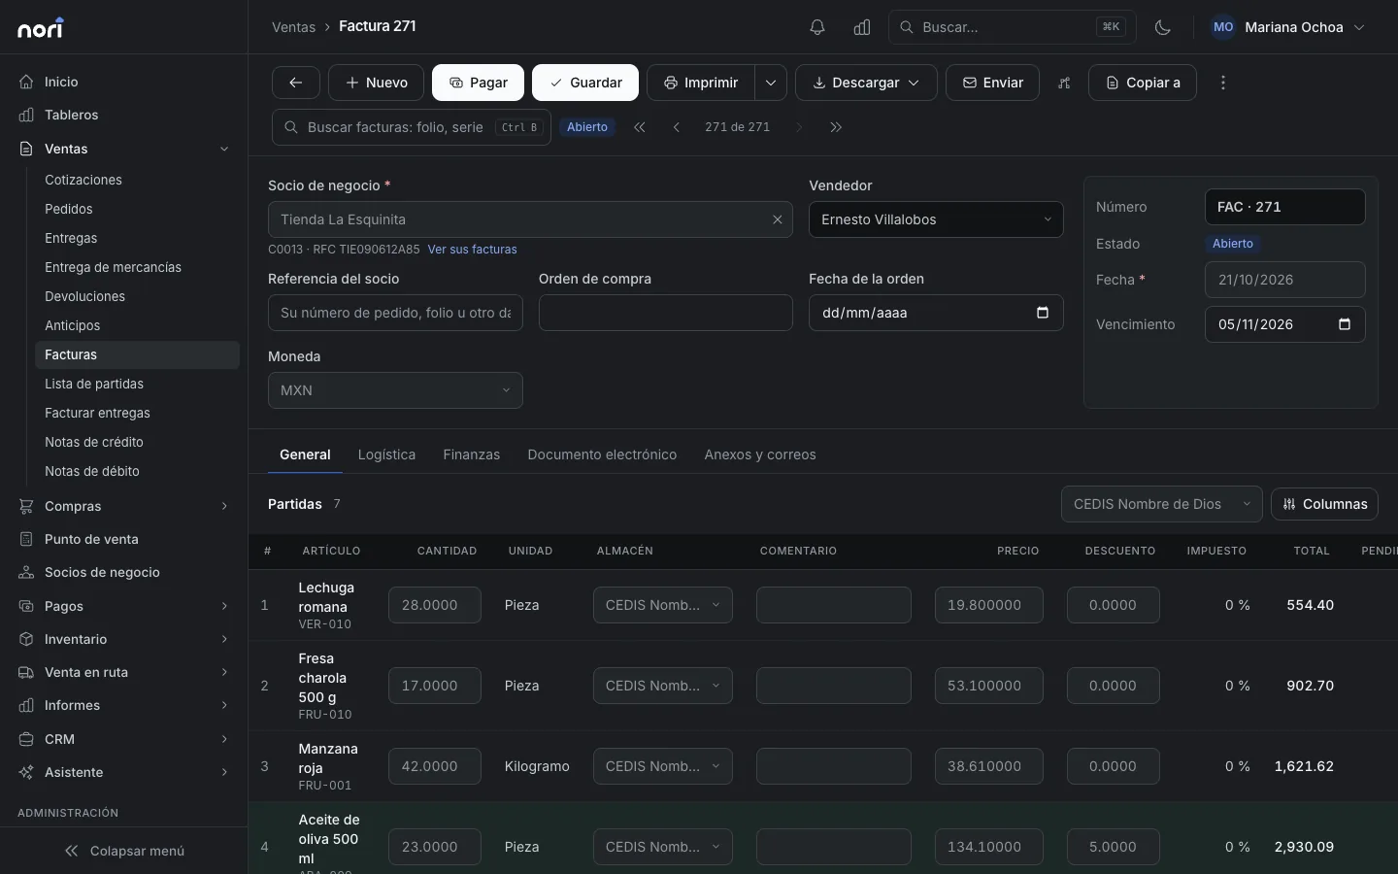This screenshot has height=874, width=1398.
Task: Collapse the sidebar with Colapsar menú
Action: (124, 851)
